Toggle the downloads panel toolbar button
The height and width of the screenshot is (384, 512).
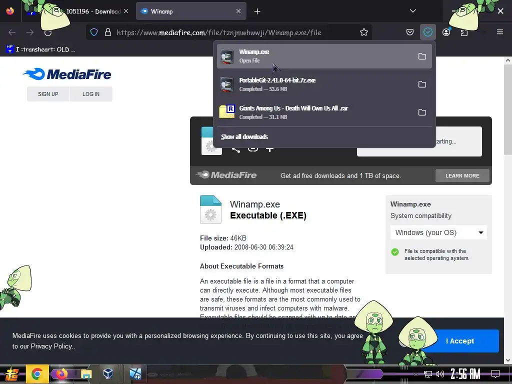click(428, 32)
